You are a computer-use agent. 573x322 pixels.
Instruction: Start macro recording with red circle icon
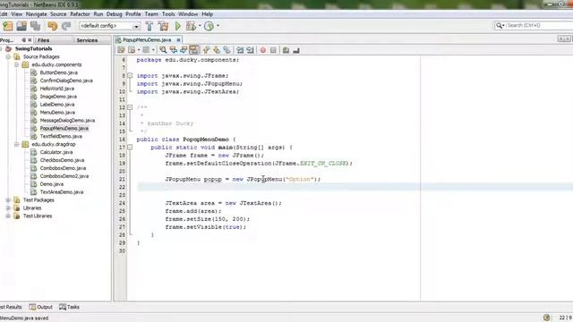[262, 50]
